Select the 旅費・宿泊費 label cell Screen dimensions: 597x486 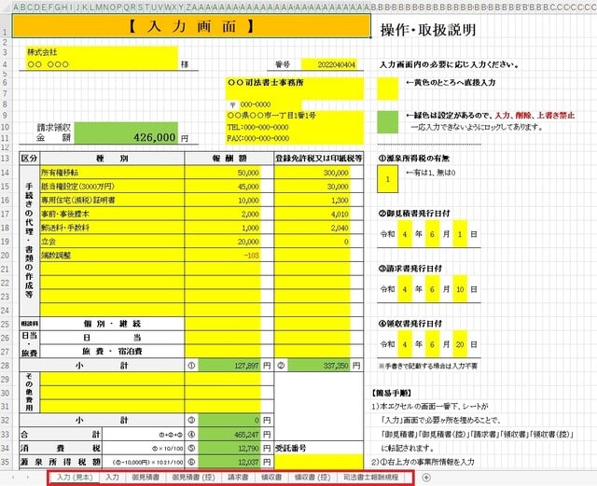coord(112,351)
